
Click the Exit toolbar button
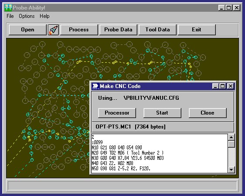click(x=197, y=30)
